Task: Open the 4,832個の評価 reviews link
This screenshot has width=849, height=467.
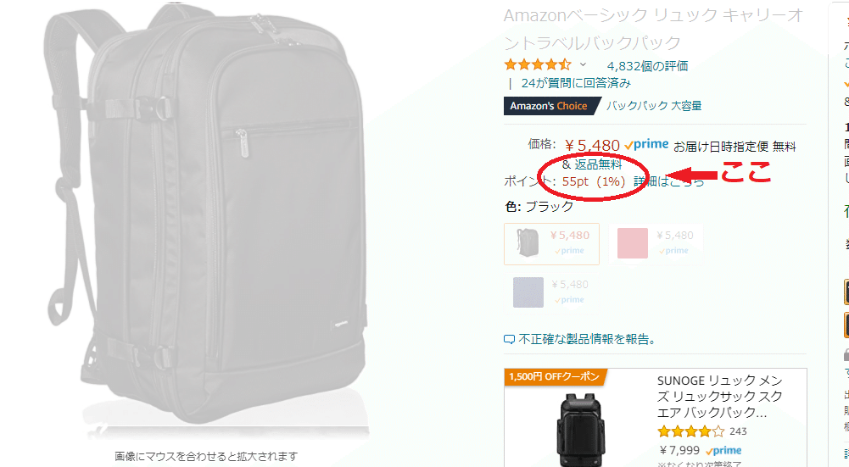Action: click(x=648, y=66)
